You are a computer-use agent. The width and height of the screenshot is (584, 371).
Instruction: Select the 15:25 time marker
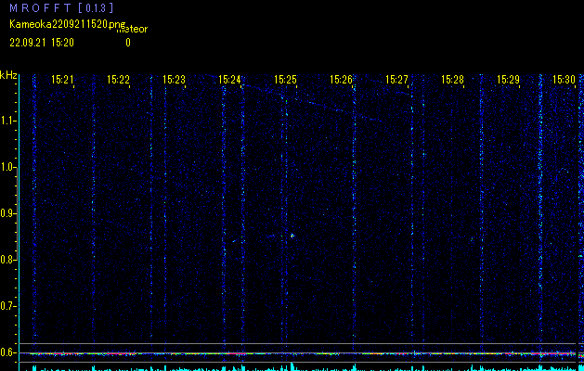click(x=285, y=79)
